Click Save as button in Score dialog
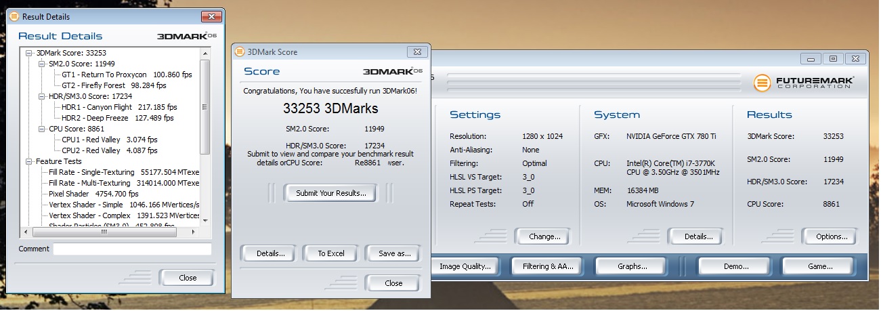 pyautogui.click(x=393, y=253)
